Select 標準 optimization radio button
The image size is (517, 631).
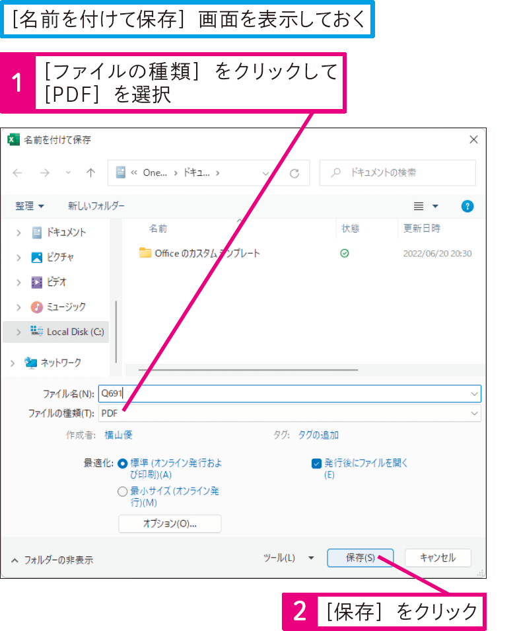(123, 464)
